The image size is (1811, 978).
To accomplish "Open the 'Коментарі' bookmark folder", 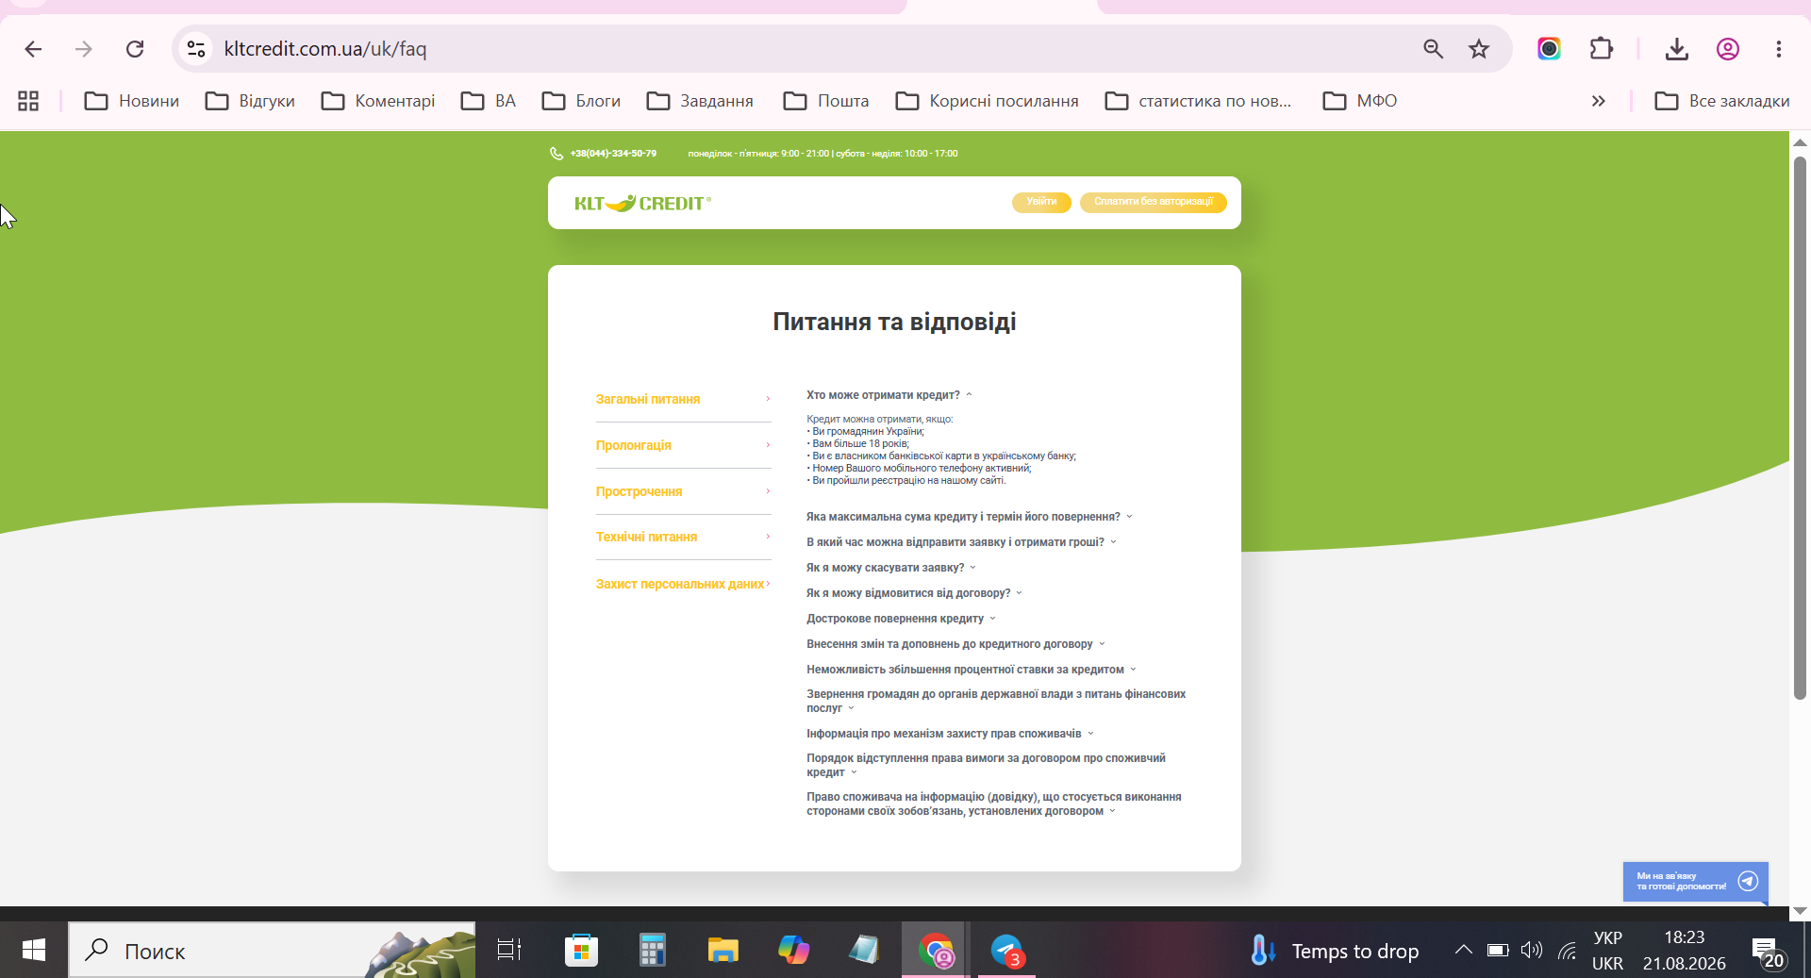I will [378, 101].
